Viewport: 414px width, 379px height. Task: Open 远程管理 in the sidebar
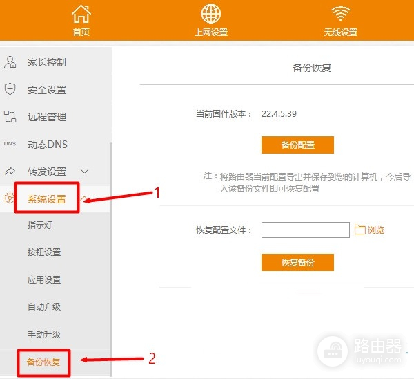[x=47, y=117]
